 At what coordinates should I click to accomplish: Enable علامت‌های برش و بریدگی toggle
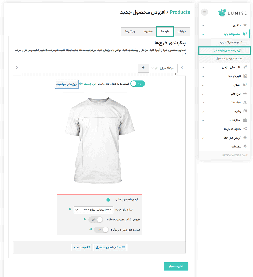click(x=101, y=230)
